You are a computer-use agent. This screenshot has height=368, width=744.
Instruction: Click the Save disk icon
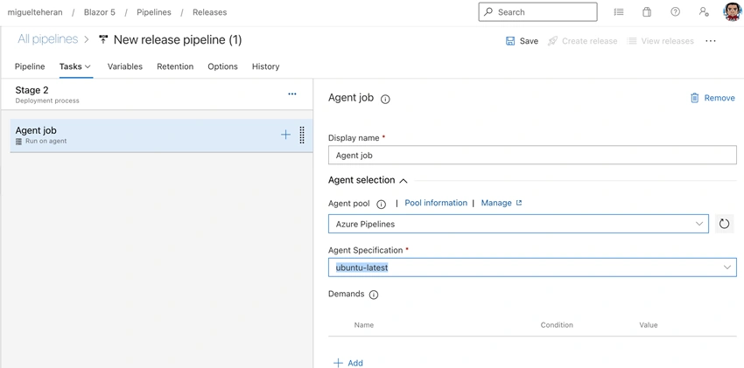510,41
